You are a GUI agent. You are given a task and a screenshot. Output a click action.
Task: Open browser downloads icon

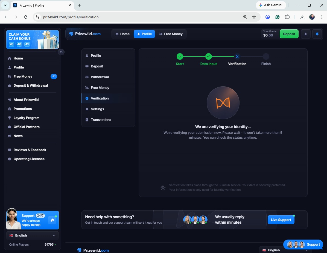tap(302, 17)
